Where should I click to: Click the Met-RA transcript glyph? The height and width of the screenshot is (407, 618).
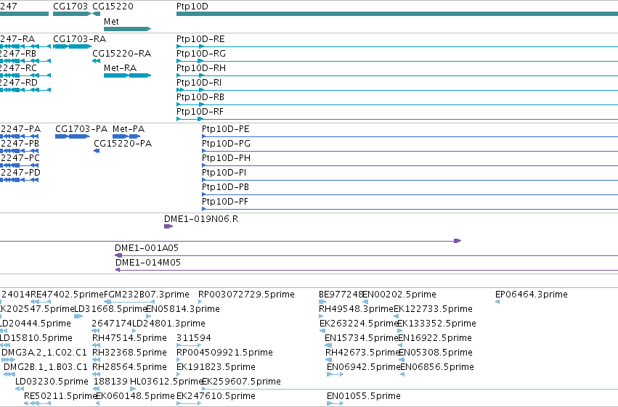coord(127,75)
